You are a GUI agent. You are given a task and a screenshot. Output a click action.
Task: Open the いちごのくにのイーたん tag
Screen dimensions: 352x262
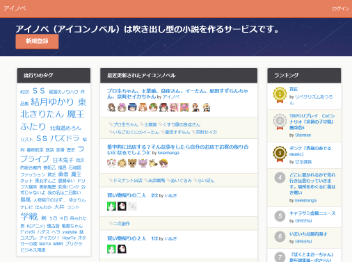point(134,132)
